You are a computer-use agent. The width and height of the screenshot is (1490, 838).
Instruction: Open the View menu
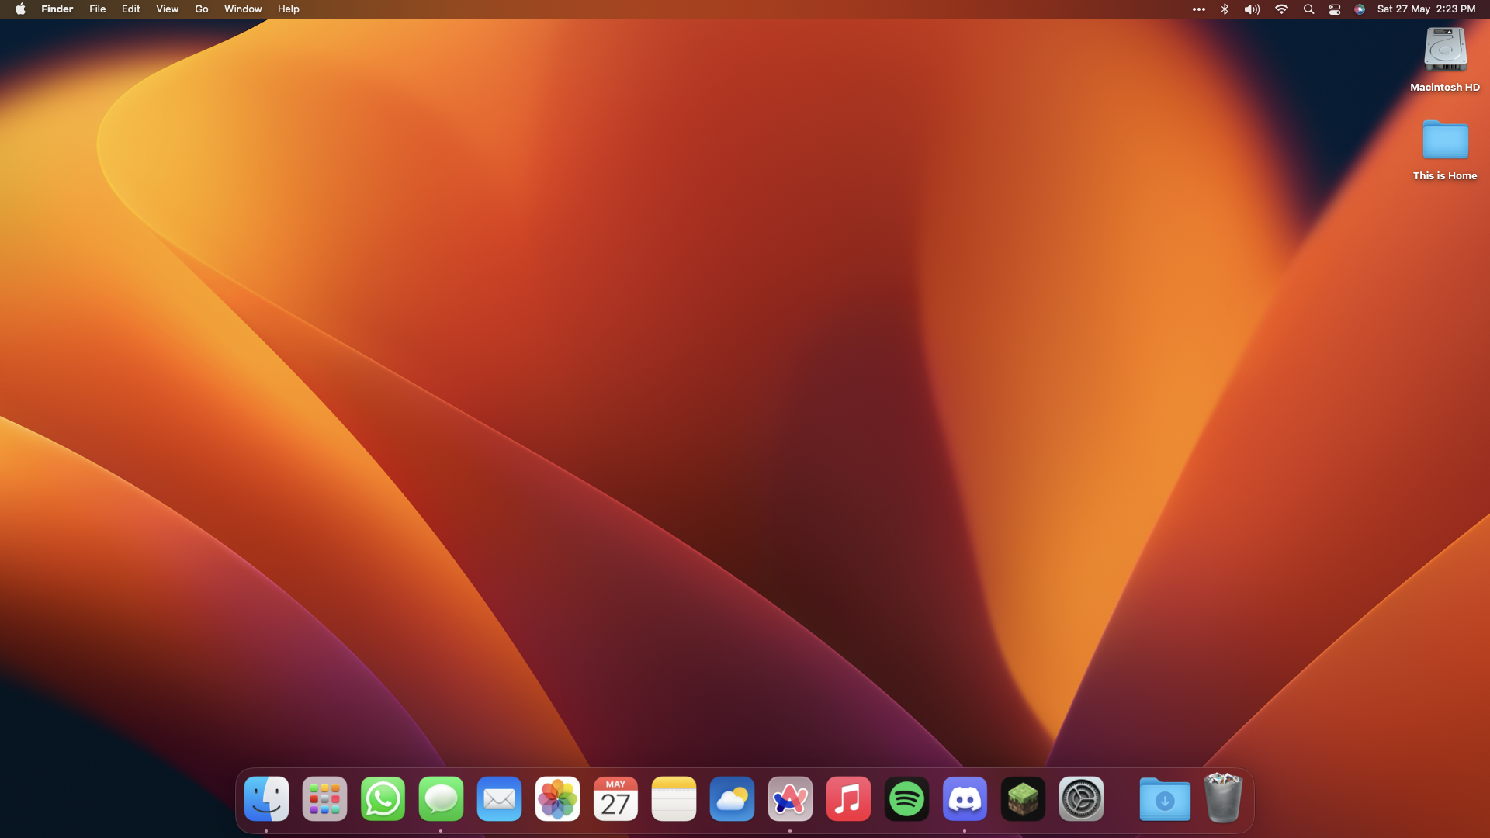coord(168,9)
